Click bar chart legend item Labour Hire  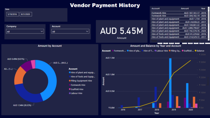(x=161, y=51)
